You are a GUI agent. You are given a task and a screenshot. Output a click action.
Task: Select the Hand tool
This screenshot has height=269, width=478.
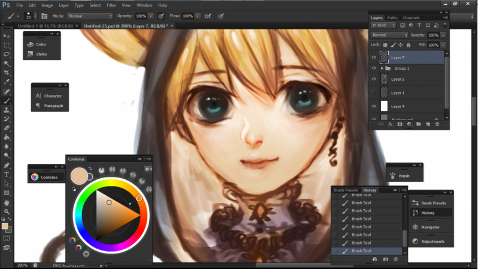pyautogui.click(x=7, y=203)
